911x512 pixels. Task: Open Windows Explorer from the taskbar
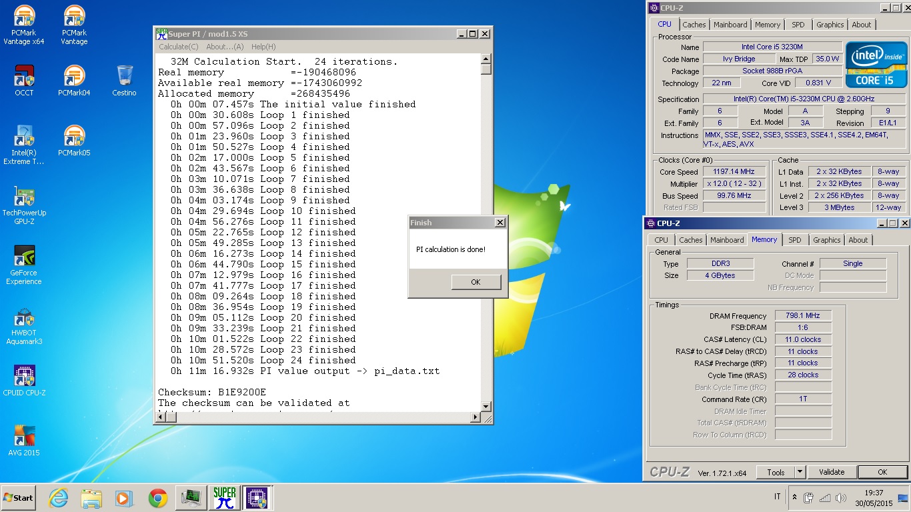(91, 498)
